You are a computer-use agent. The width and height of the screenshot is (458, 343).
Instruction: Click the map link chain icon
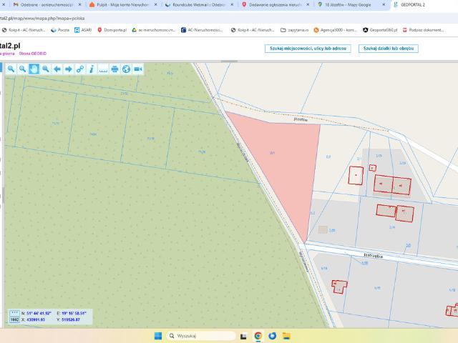(80, 69)
